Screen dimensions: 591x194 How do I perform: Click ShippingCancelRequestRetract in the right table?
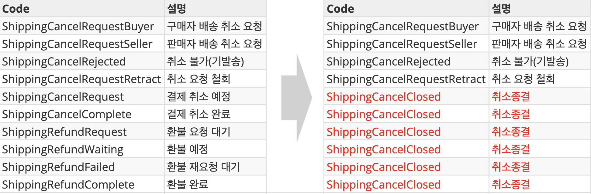pos(406,79)
